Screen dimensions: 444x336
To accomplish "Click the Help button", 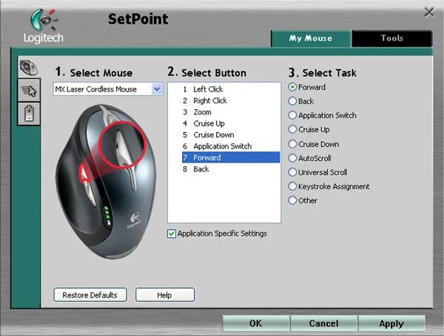I will pyautogui.click(x=165, y=295).
